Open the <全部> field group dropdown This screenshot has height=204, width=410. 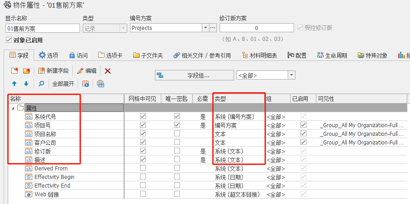click(x=291, y=75)
